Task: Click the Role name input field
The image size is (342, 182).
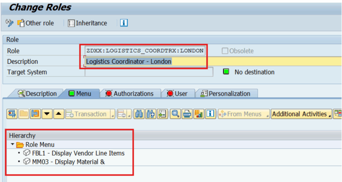Action: coord(144,51)
